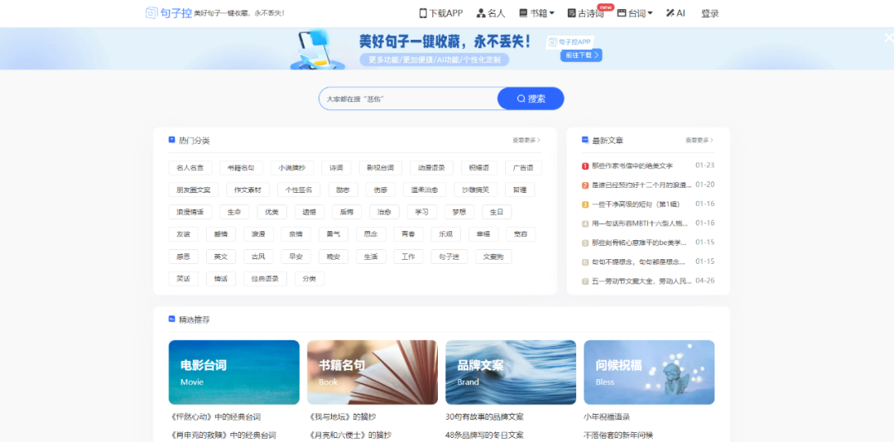894x442 pixels.
Task: Open the AI menu item
Action: (675, 13)
